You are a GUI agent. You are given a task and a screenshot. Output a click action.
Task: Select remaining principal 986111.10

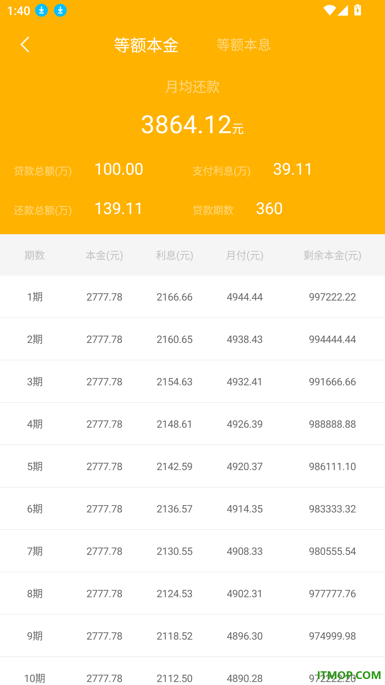coord(332,467)
